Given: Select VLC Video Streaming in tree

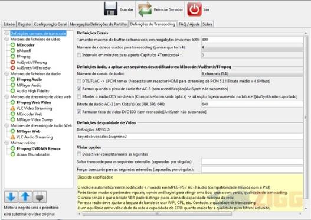Looking at the screenshot, I should tap(34, 108).
